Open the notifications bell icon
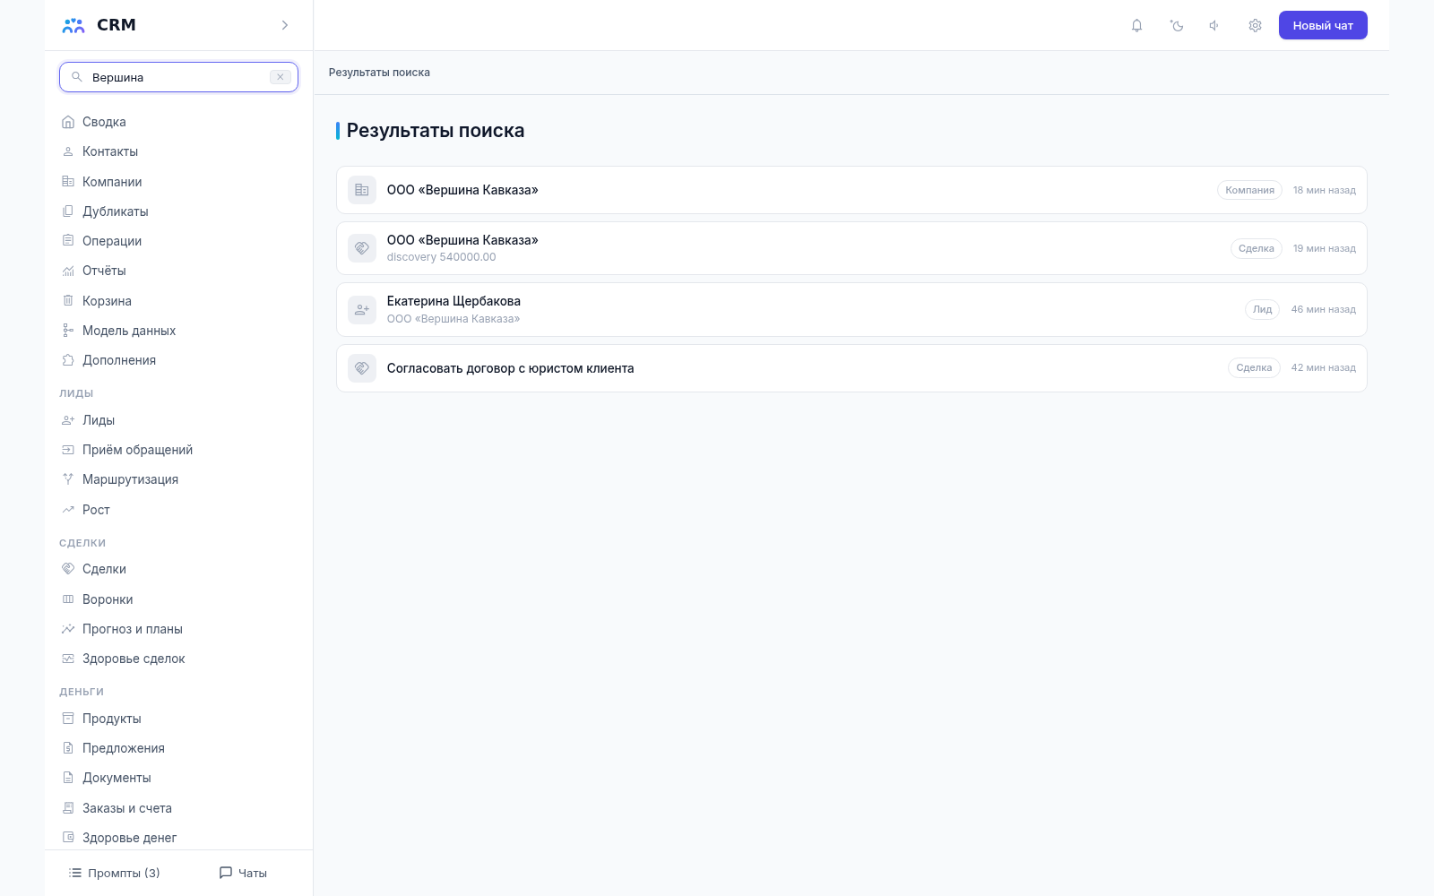The image size is (1434, 896). 1136,25
